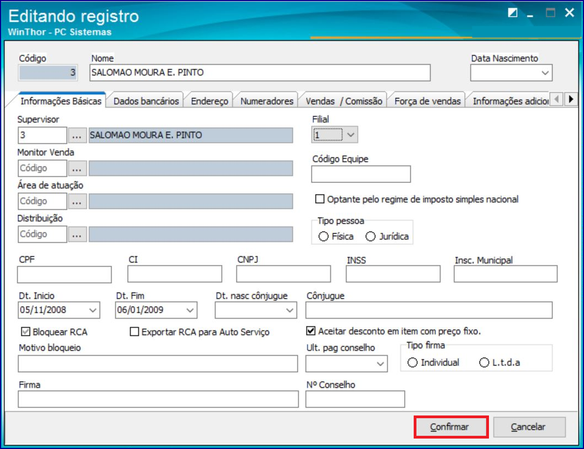584x449 pixels.
Task: Click the Motivo bloqueio field
Action: coord(158,364)
